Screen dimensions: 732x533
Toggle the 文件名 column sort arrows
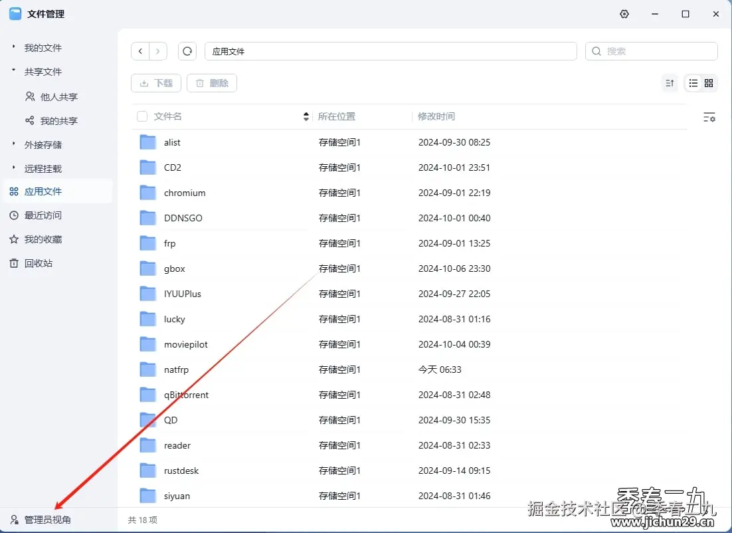(x=306, y=116)
